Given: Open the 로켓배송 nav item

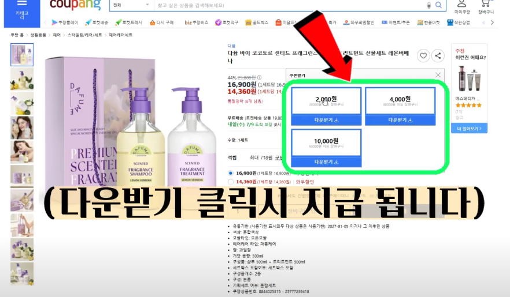Looking at the screenshot, I should [x=97, y=22].
